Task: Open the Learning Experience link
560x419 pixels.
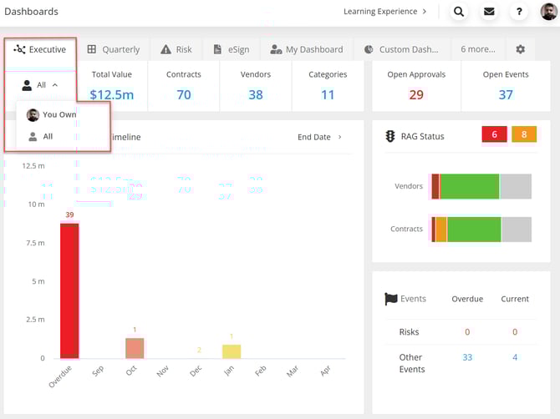Action: click(x=385, y=12)
